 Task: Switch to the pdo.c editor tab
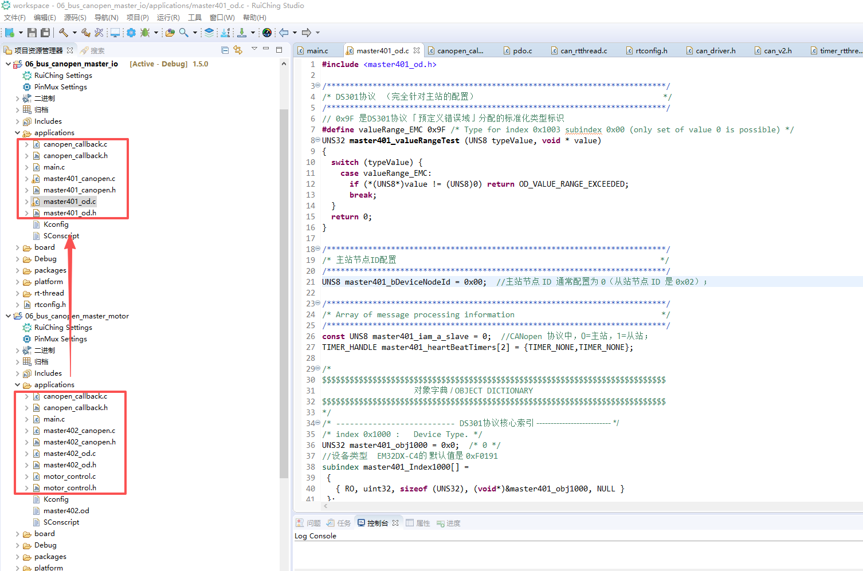(x=522, y=51)
